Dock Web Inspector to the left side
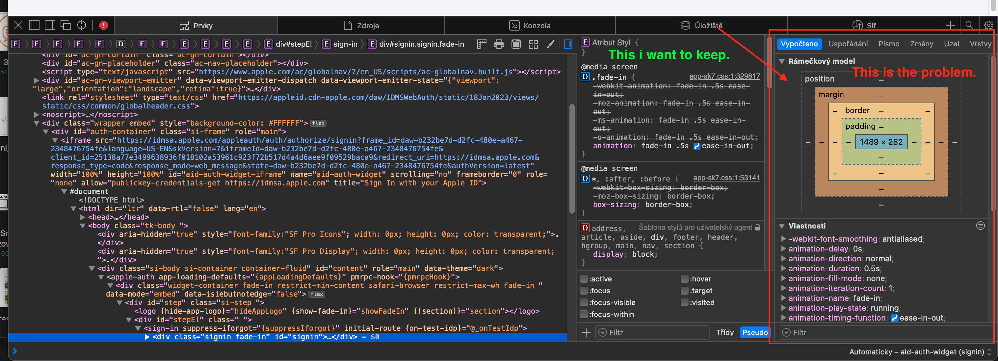The width and height of the screenshot is (998, 361). coord(34,26)
